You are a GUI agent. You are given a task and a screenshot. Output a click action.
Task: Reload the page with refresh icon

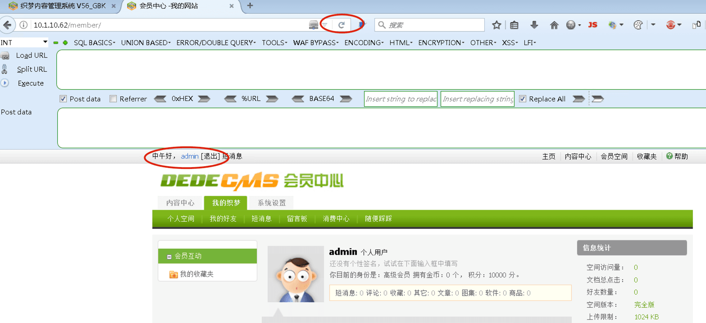coord(342,25)
